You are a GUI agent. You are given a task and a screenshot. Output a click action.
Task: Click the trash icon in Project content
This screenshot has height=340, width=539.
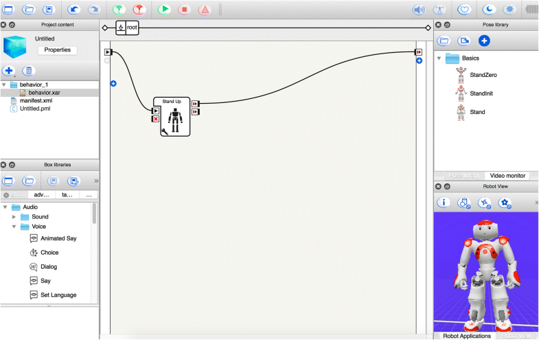[x=28, y=71]
